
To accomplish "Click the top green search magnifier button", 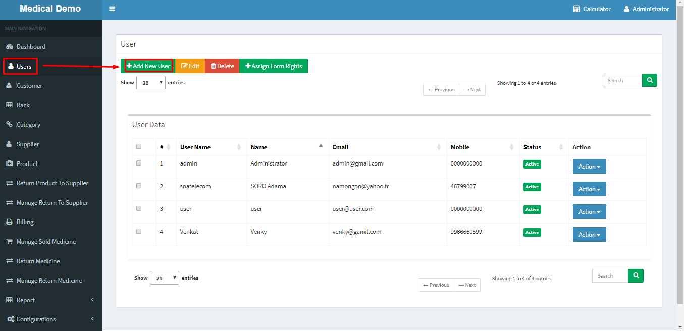I will click(650, 80).
